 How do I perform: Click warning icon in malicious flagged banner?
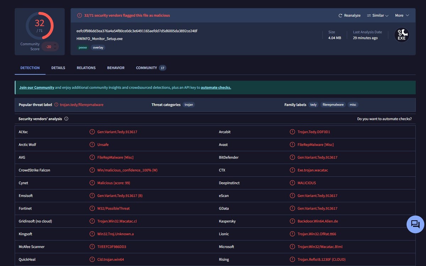[x=80, y=16]
